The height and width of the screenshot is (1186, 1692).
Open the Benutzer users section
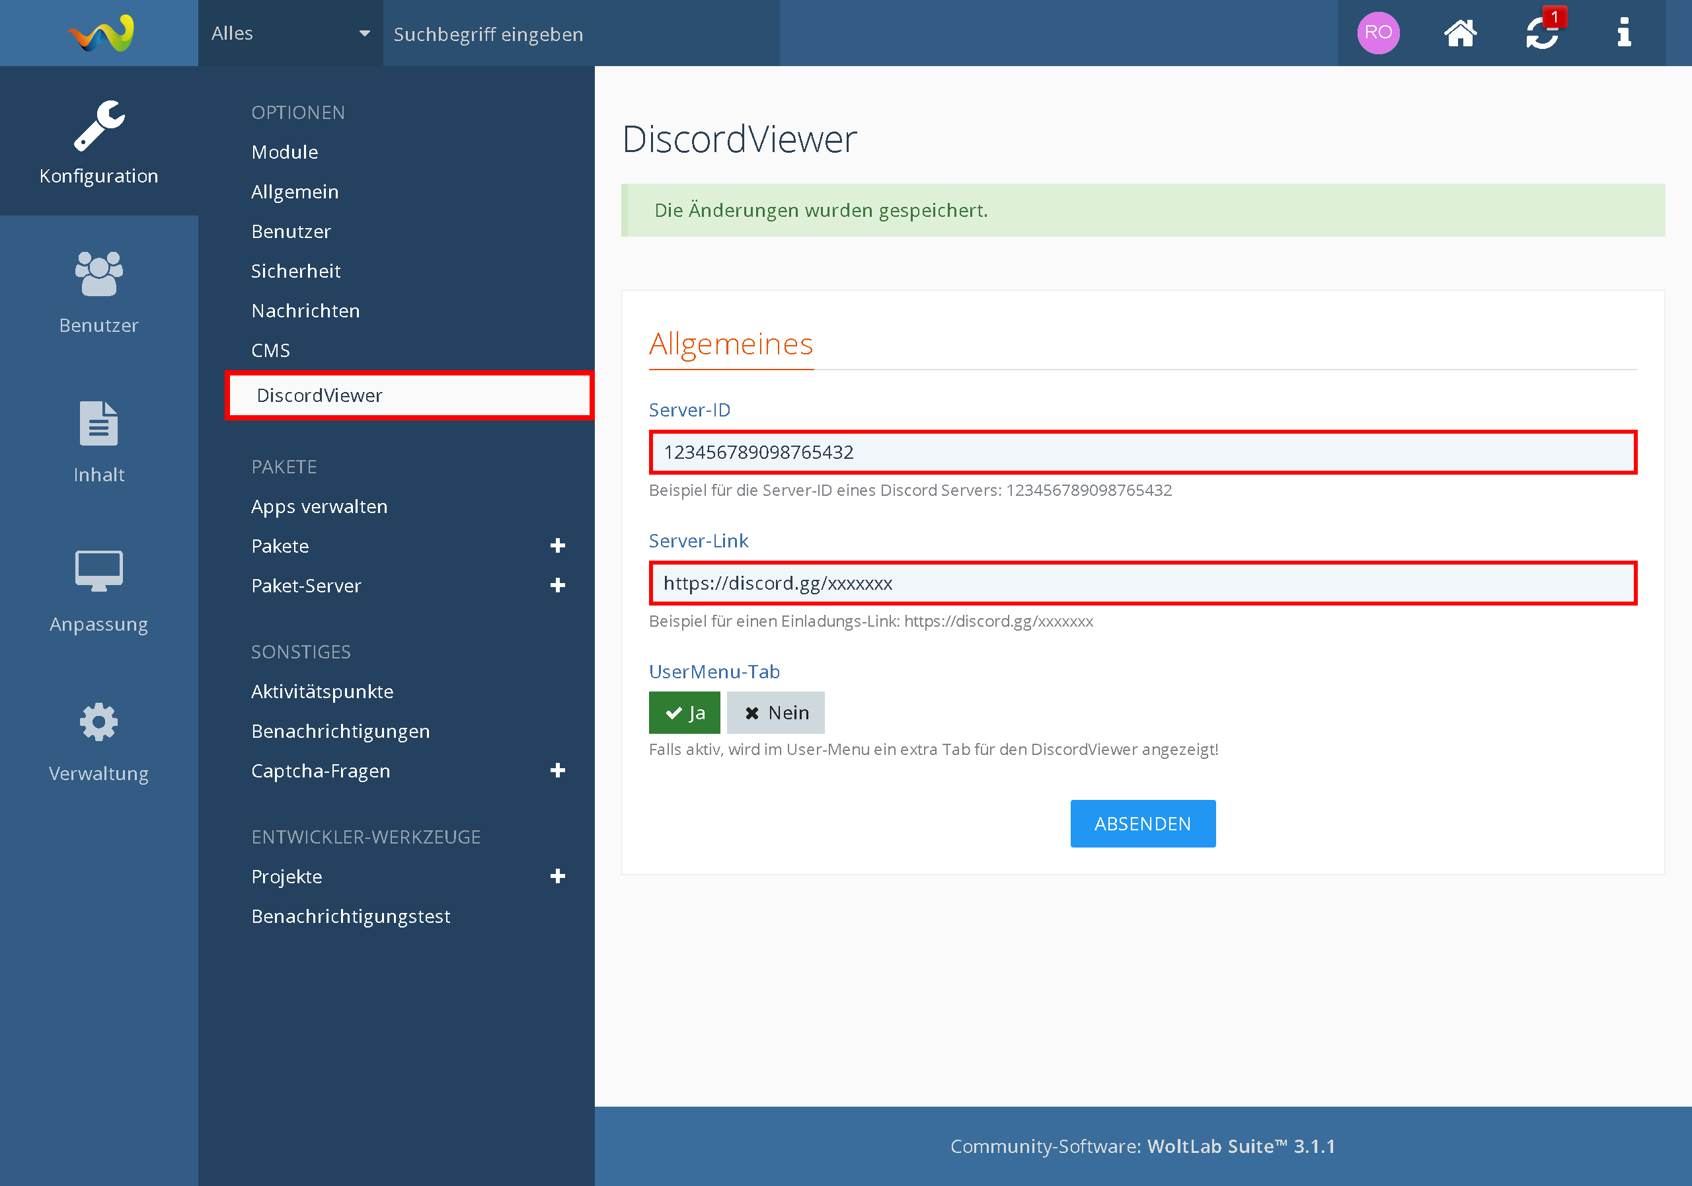point(98,292)
